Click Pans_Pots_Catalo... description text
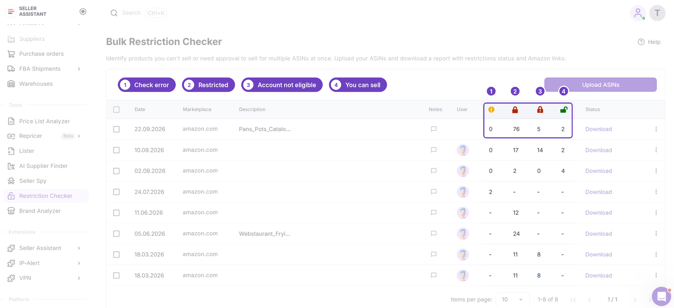This screenshot has width=674, height=308. tap(265, 129)
